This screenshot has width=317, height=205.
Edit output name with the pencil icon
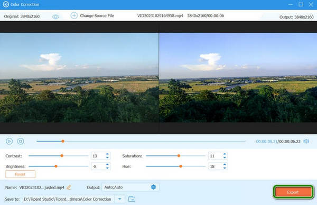click(69, 187)
